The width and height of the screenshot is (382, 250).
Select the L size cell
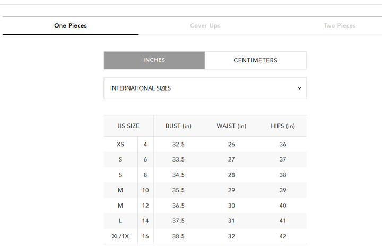point(120,221)
